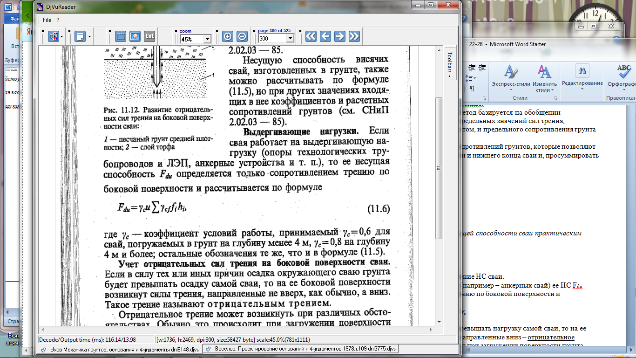The height and width of the screenshot is (358, 636).
Task: Go to the next page
Action: coord(340,36)
